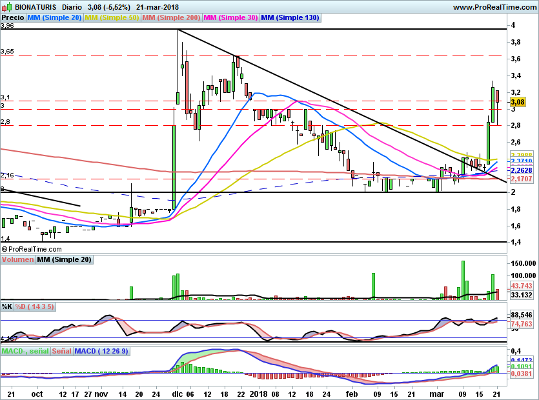Select the %K stochastic label

point(7,306)
